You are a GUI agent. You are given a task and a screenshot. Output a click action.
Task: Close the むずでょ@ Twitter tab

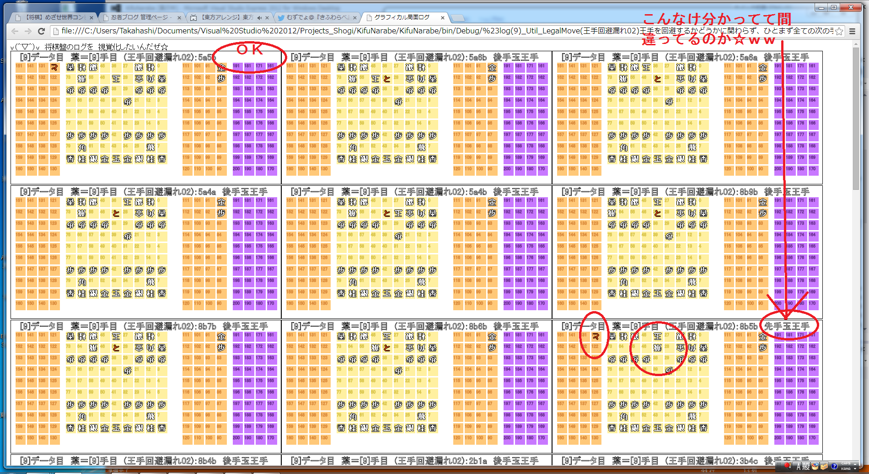354,18
